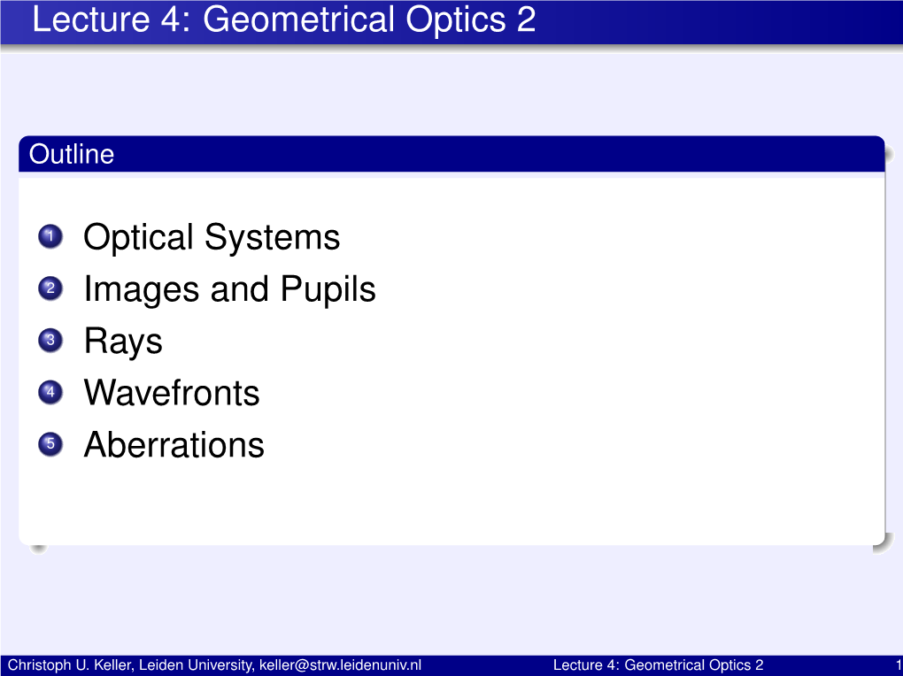Click the numbered bullet 2 icon
The width and height of the screenshot is (903, 676).
point(50,289)
